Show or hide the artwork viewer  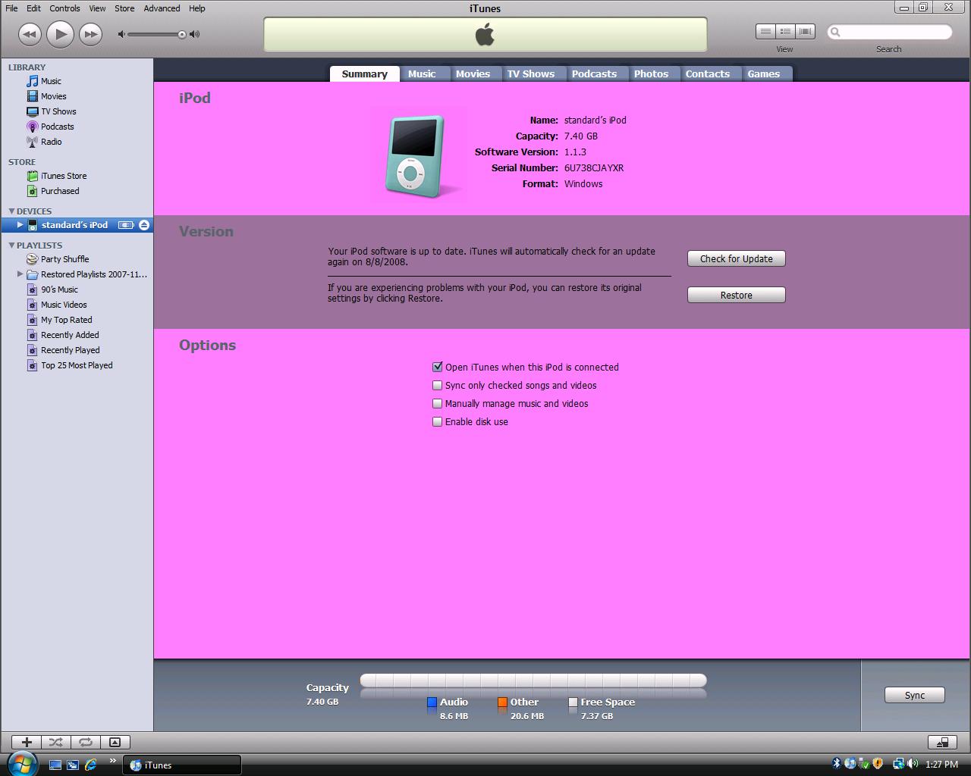(115, 742)
